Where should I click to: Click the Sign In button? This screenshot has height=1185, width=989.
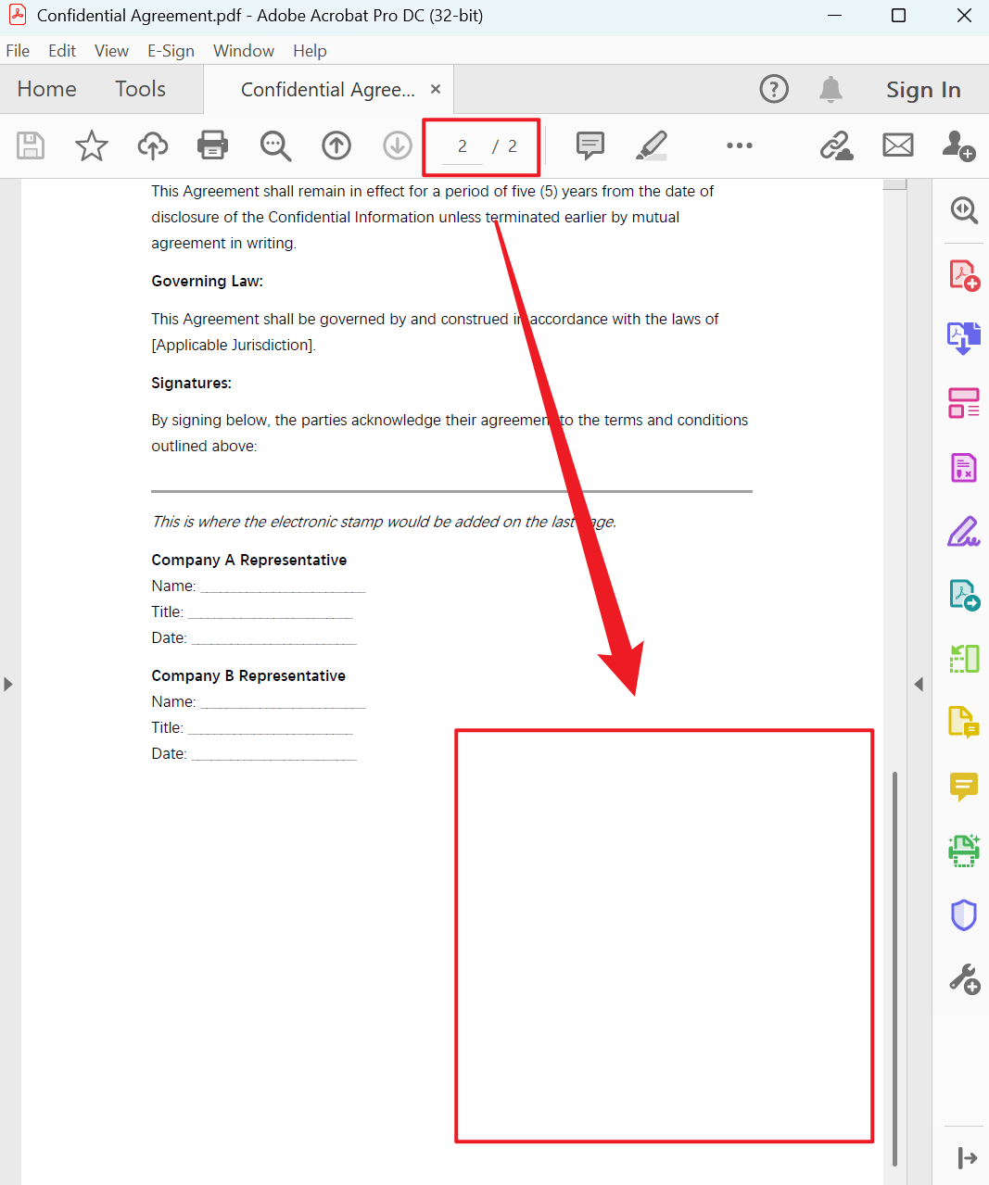922,90
